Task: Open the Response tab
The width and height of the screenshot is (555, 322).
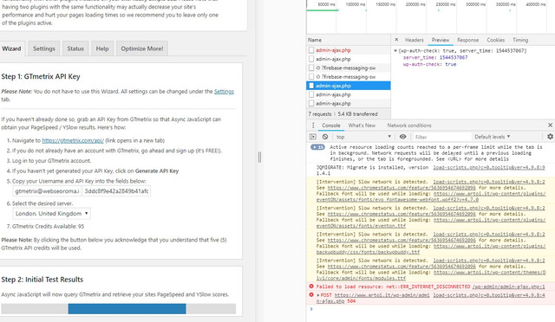Action: coord(467,40)
